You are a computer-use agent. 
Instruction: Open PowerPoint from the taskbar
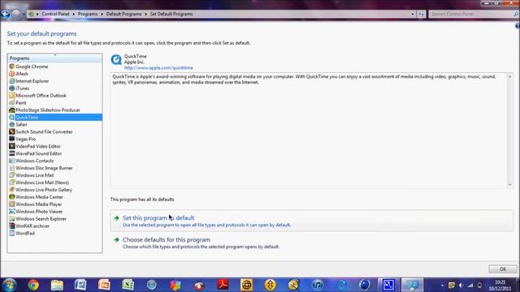104,285
